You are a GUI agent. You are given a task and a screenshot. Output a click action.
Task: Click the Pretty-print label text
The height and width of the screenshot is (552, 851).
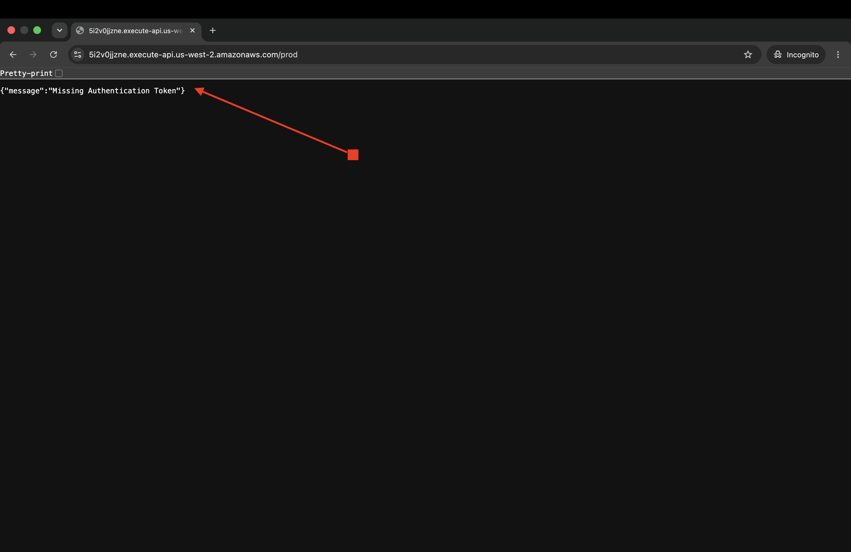point(26,74)
